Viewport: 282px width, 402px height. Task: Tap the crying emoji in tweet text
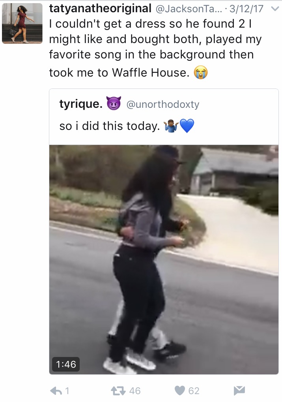(200, 73)
